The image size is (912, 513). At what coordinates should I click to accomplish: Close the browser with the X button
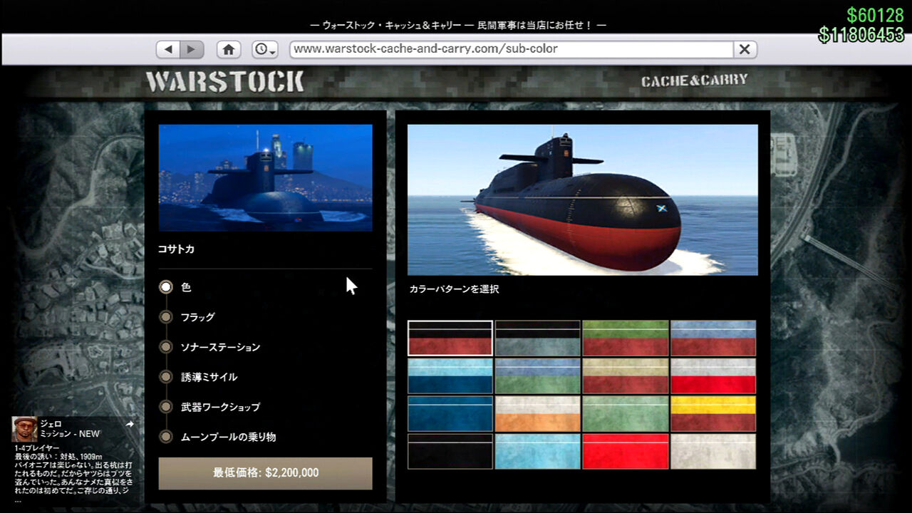[x=745, y=49]
